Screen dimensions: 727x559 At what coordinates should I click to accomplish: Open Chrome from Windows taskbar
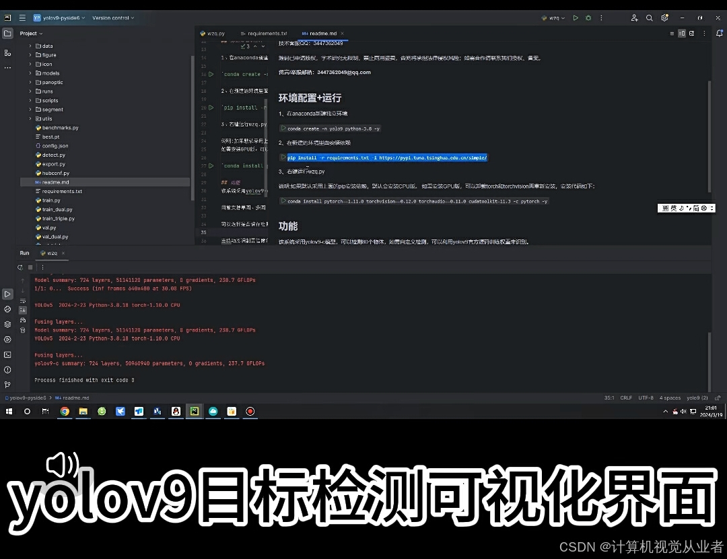[65, 411]
